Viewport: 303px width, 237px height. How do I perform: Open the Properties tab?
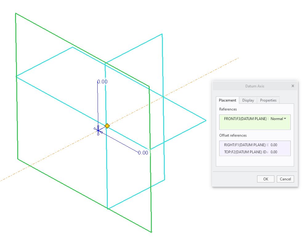[268, 100]
